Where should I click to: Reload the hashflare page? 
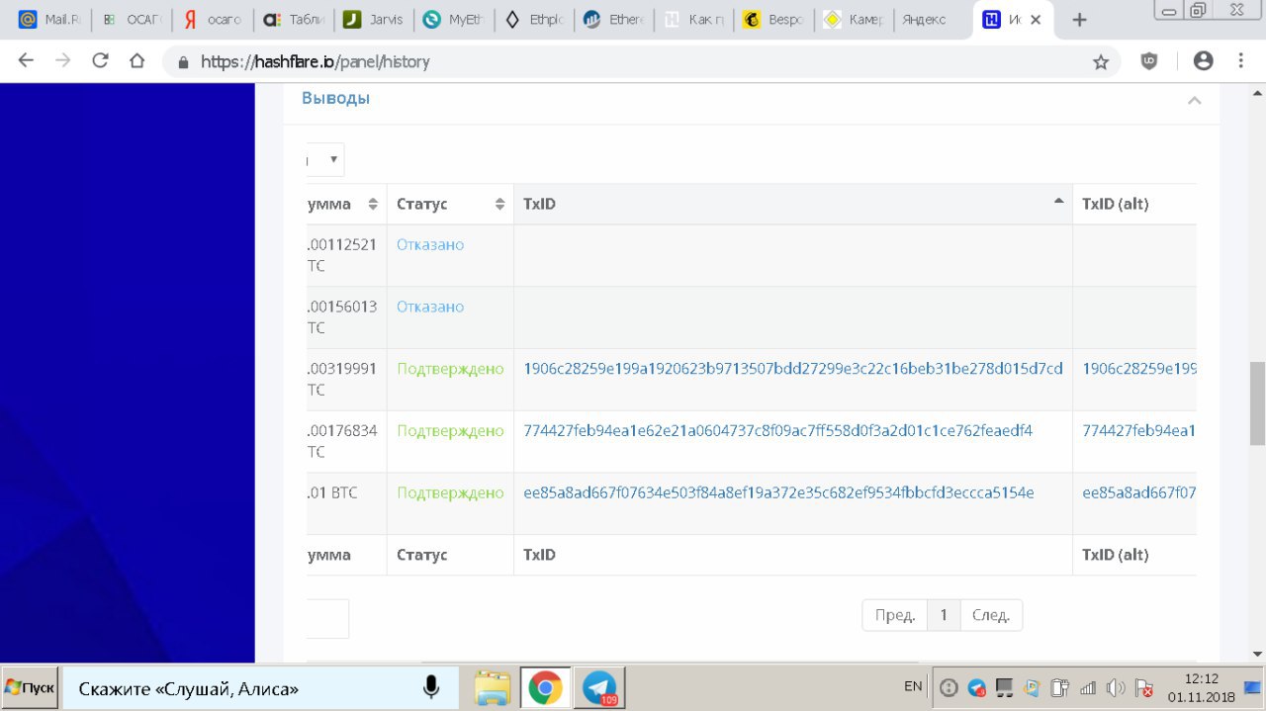(100, 61)
